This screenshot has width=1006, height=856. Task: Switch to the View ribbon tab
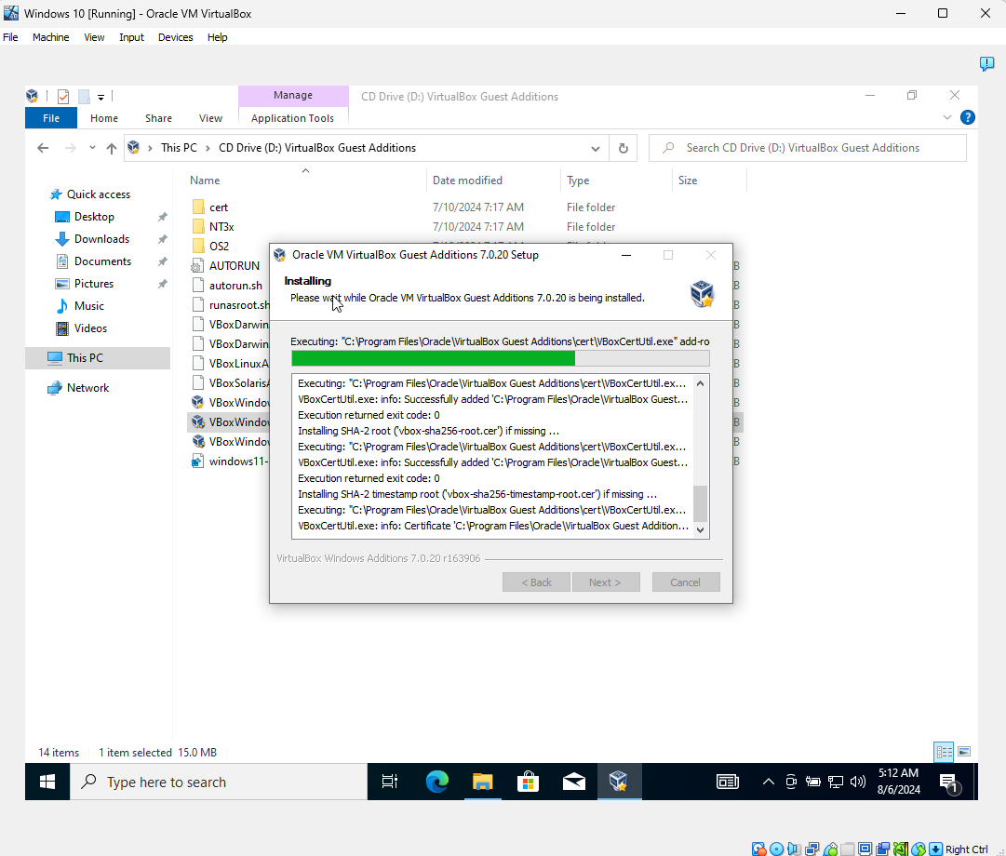point(210,118)
